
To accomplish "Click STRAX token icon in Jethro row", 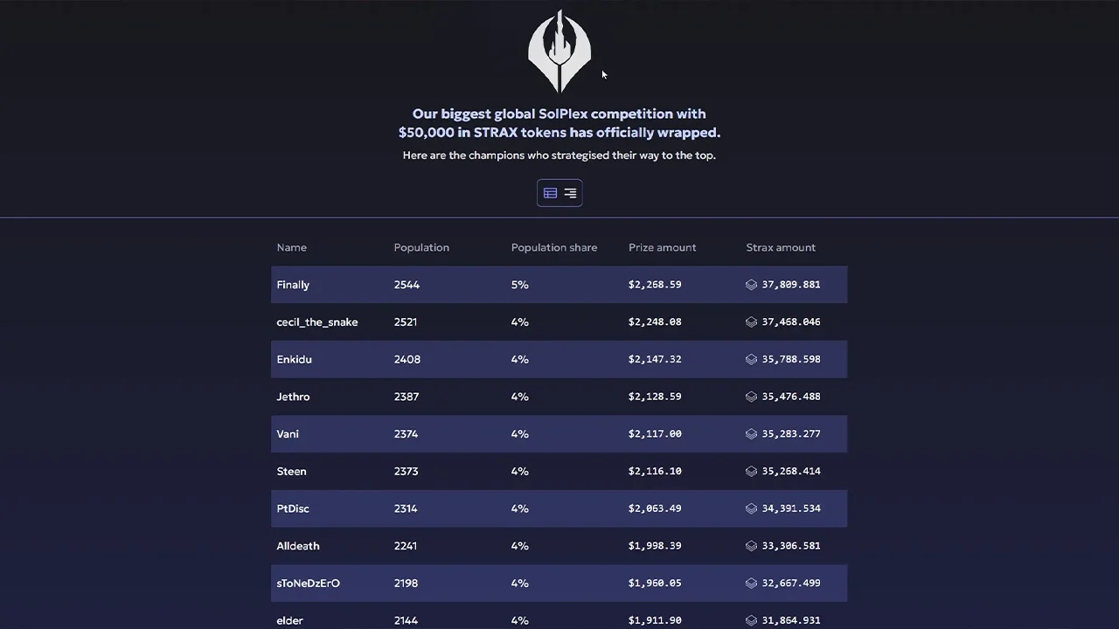I will click(751, 397).
